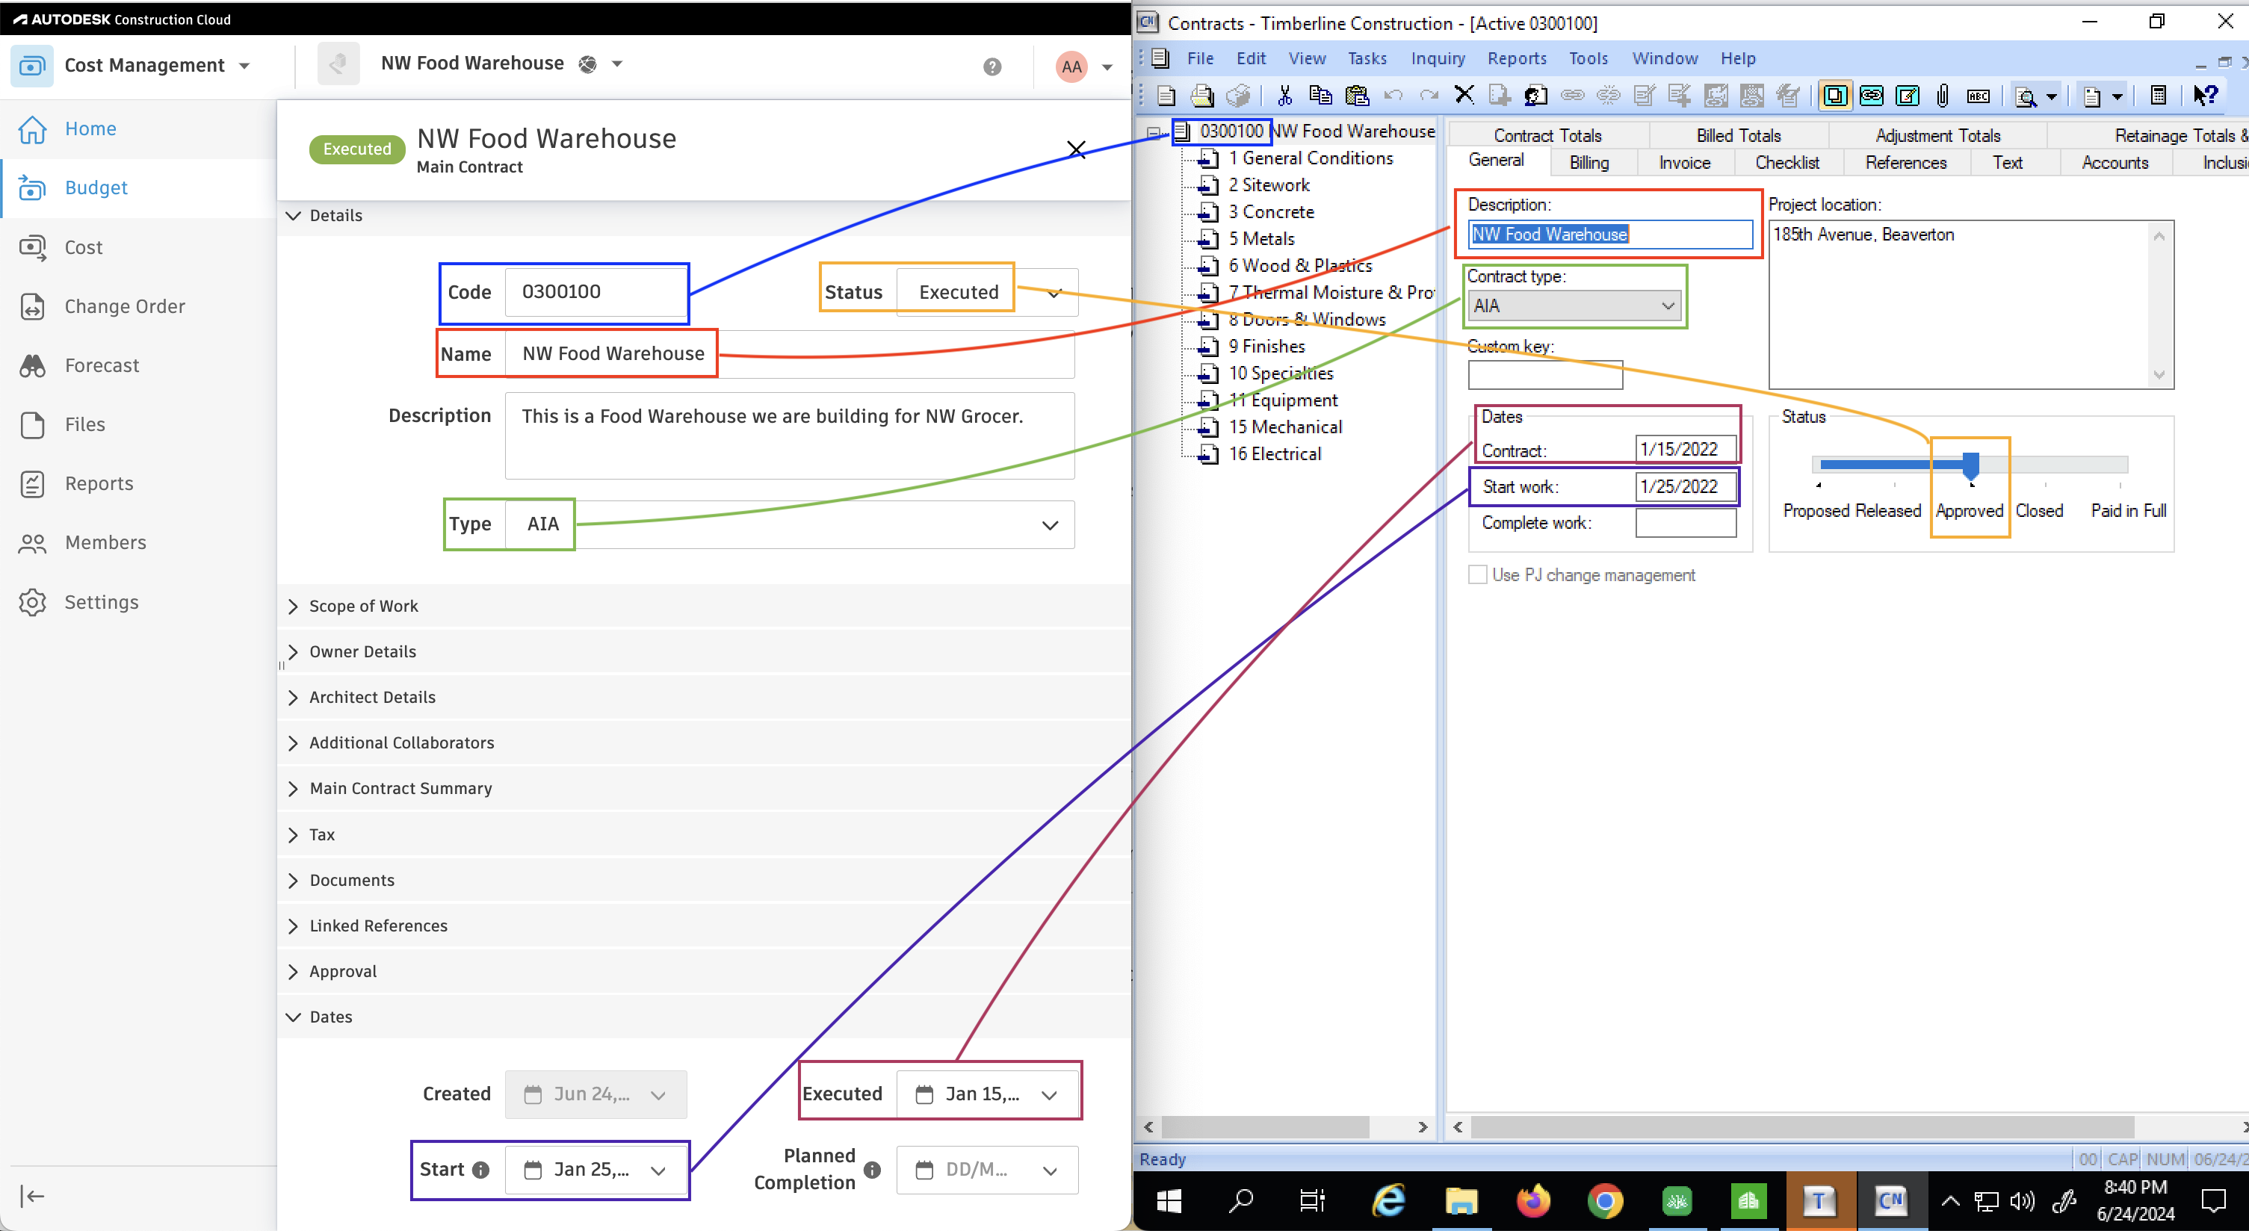Switch to the Billing tab
The image size is (2249, 1231).
point(1589,162)
